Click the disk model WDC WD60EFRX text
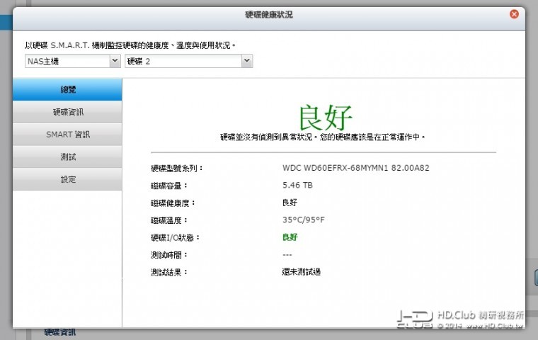The height and width of the screenshot is (340, 538). click(x=356, y=168)
